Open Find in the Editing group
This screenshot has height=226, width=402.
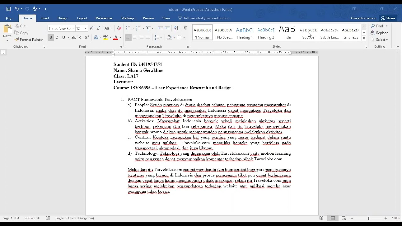click(x=377, y=26)
